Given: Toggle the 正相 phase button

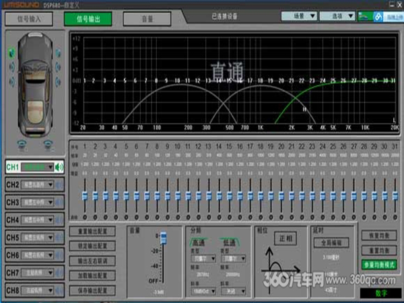Looking at the screenshot, I should (x=284, y=238).
